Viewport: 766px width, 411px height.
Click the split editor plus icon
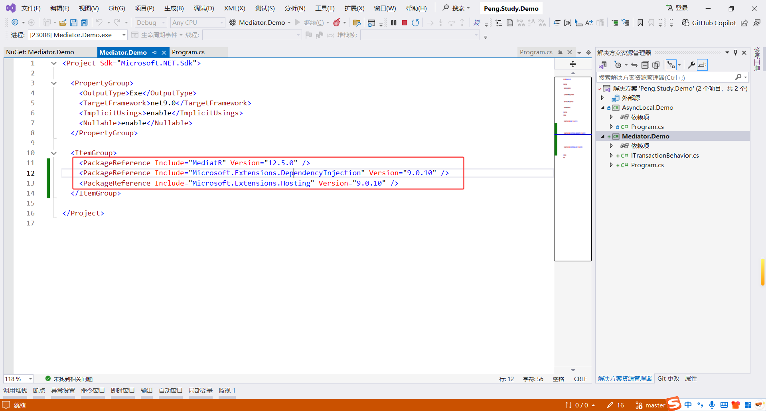pyautogui.click(x=573, y=64)
